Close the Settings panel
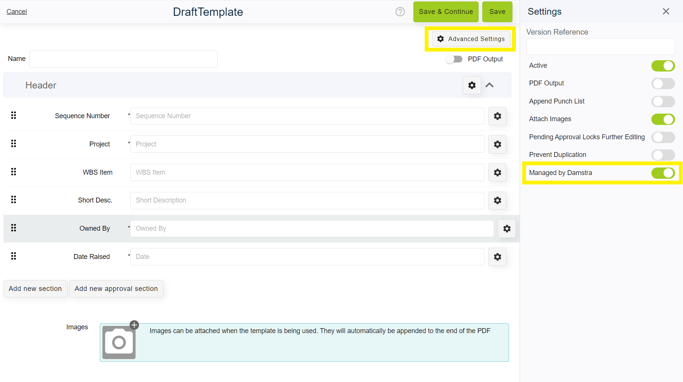Screen dimensions: 683x382 tap(666, 11)
